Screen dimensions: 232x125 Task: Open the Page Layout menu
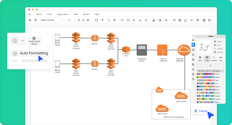[x=63, y=14]
